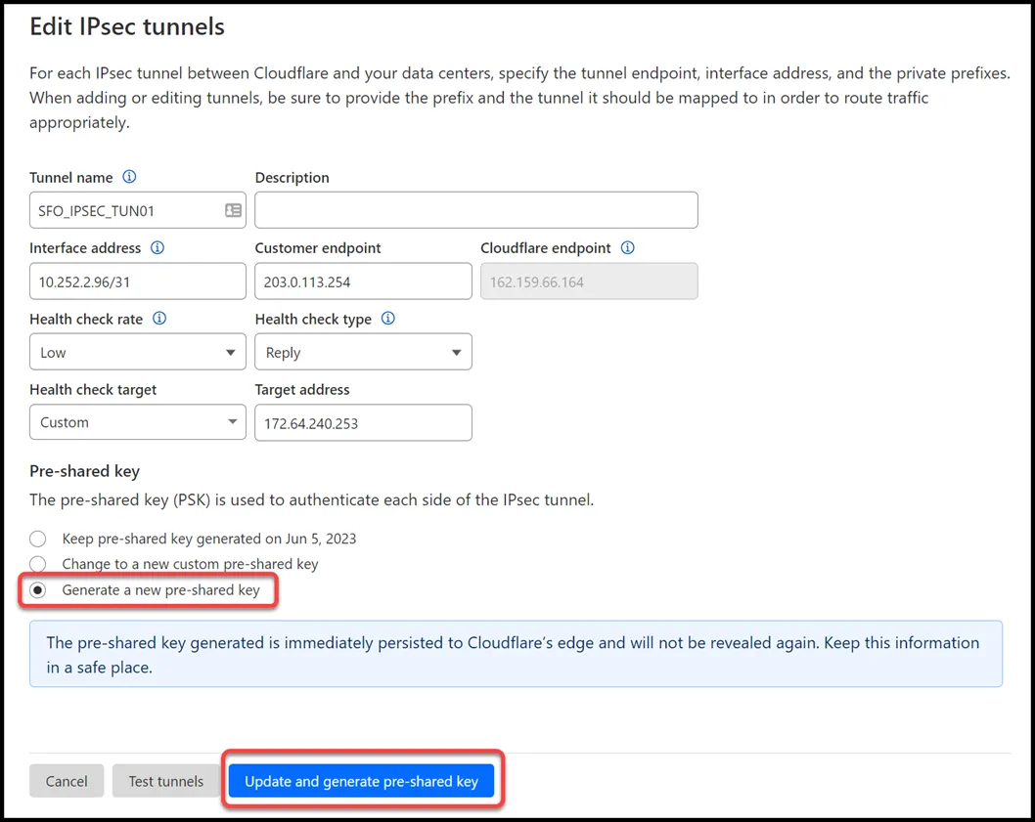Select generate a new pre-shared key
The height and width of the screenshot is (822, 1035).
tap(37, 589)
